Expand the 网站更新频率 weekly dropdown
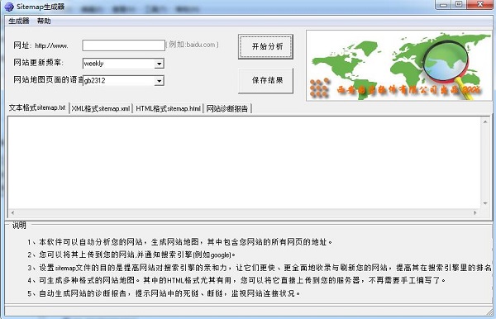Screen dimensions: 496x319 pyautogui.click(x=159, y=64)
